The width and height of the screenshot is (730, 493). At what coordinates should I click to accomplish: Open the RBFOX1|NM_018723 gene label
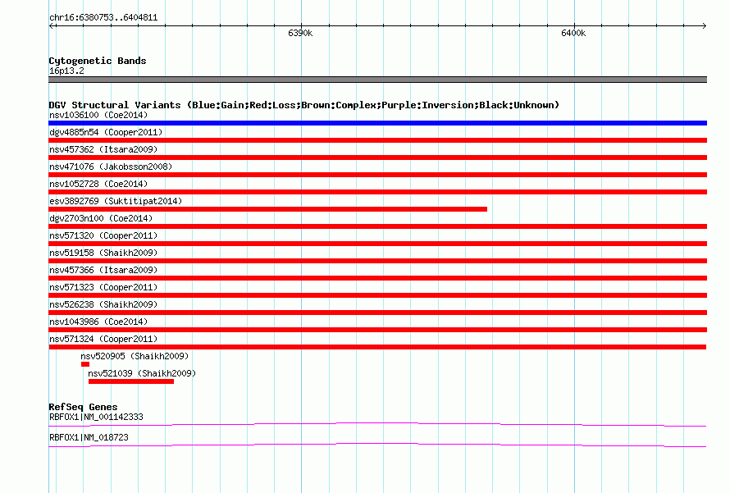pyautogui.click(x=89, y=437)
